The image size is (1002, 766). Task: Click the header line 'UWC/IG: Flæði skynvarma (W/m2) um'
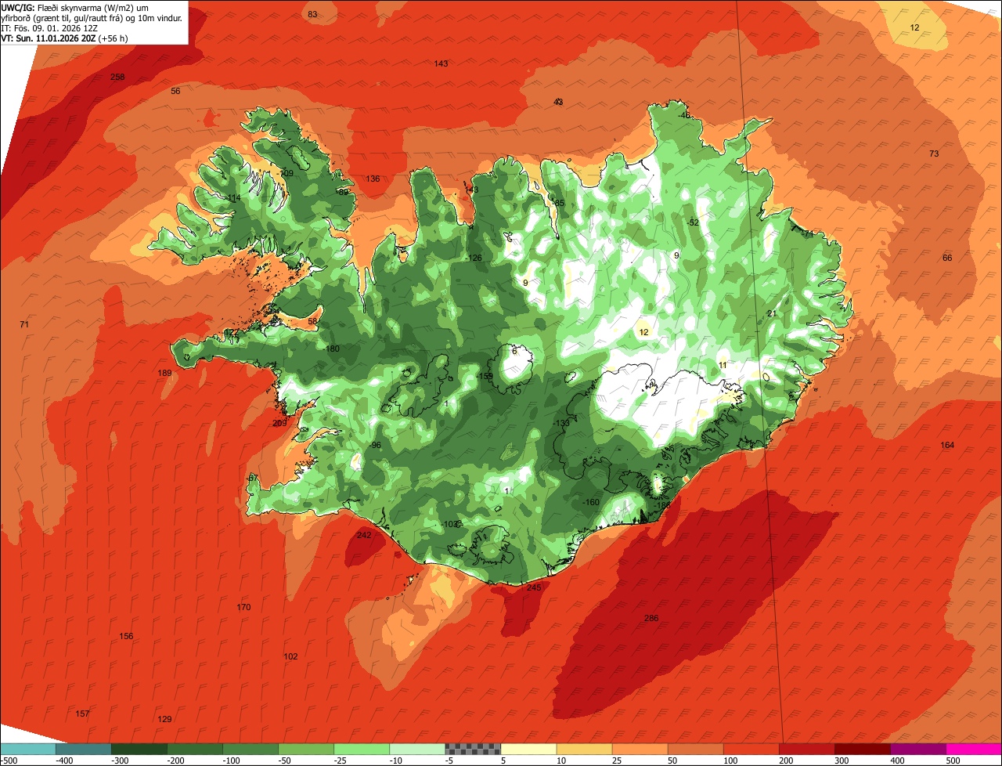[x=75, y=8]
